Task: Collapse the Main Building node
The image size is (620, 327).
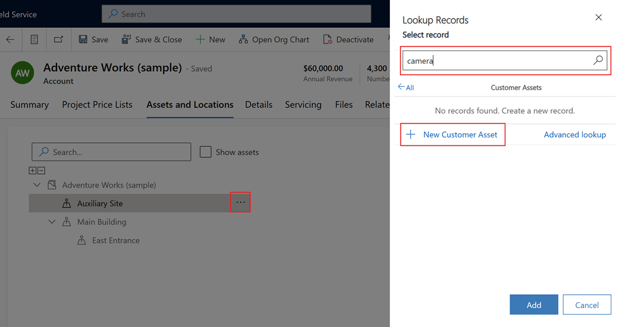Action: click(52, 222)
